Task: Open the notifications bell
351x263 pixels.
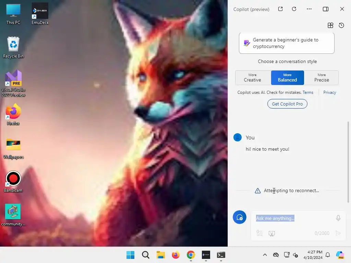Action: tap(328, 255)
